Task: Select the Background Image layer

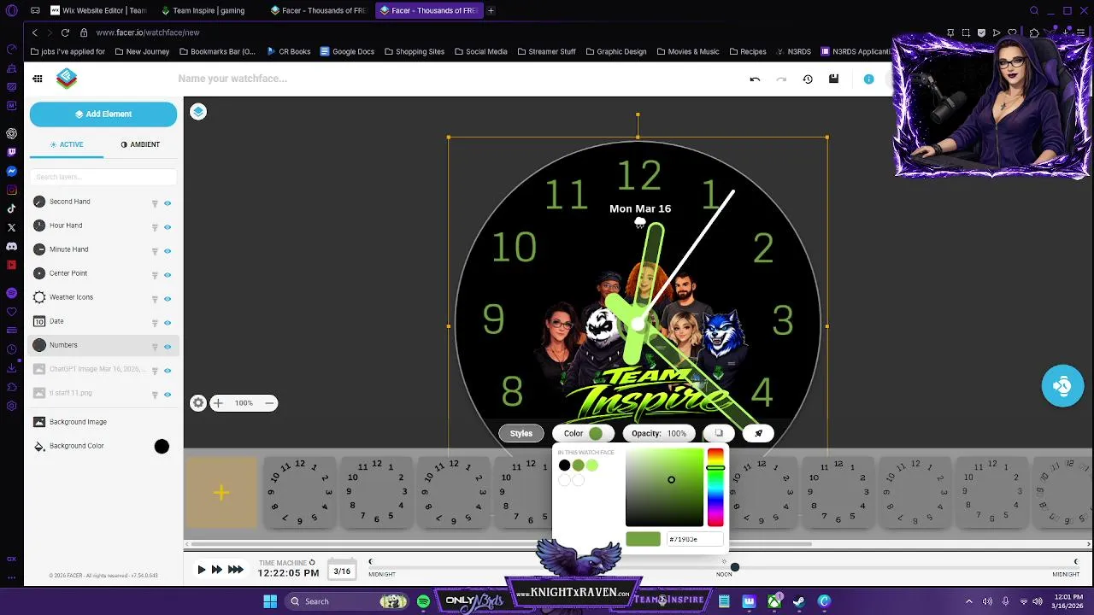Action: tap(103, 422)
